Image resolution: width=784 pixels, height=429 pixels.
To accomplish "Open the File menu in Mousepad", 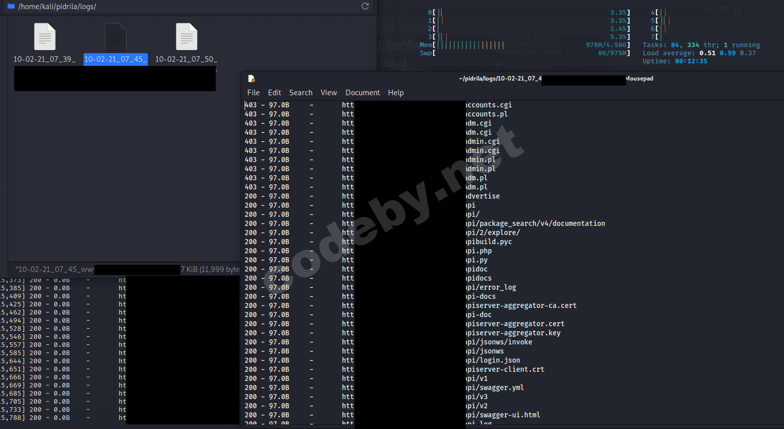I will [253, 93].
